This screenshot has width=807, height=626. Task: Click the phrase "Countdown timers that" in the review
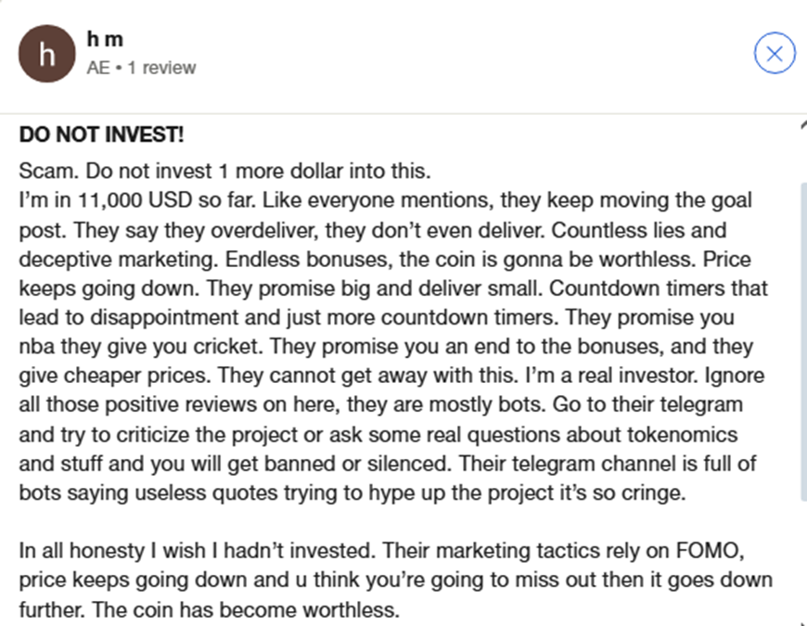pyautogui.click(x=659, y=288)
